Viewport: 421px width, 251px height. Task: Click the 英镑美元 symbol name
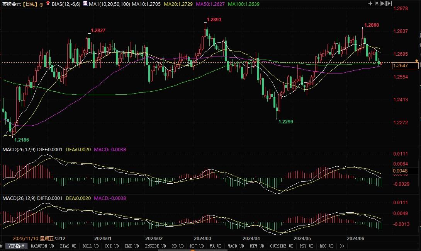12,4
